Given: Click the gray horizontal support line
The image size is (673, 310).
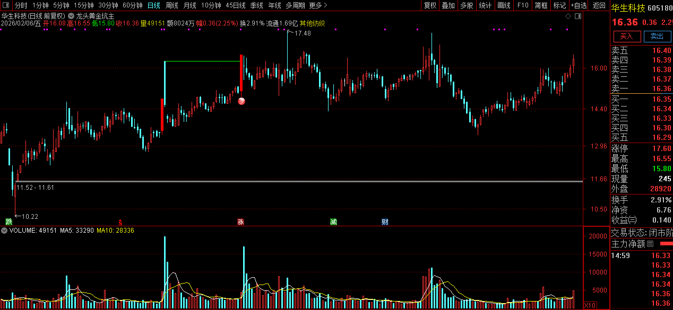Looking at the screenshot, I should click(299, 182).
